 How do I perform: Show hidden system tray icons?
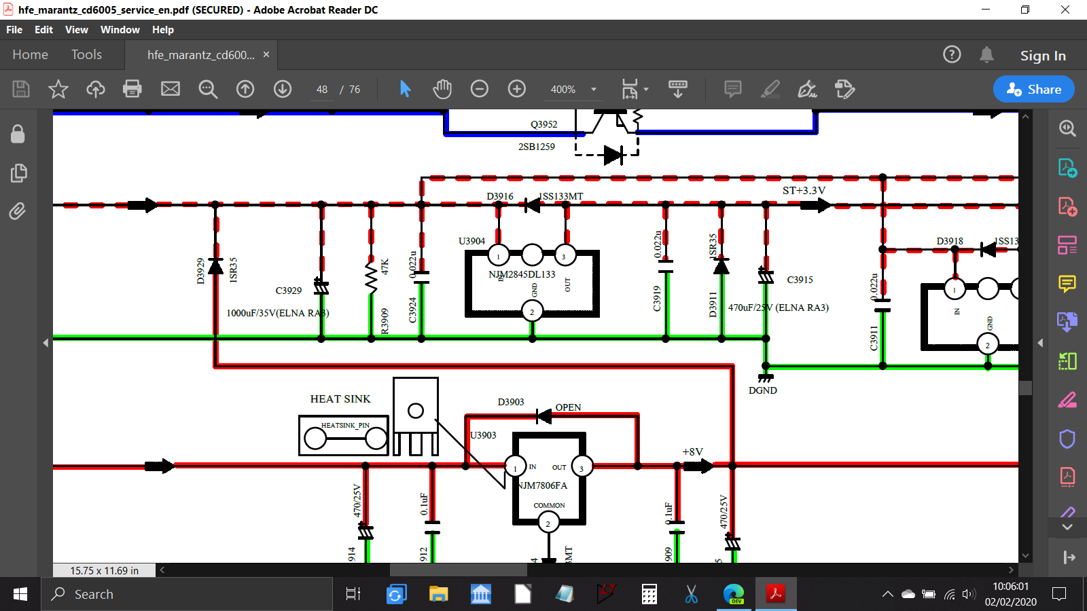click(888, 594)
